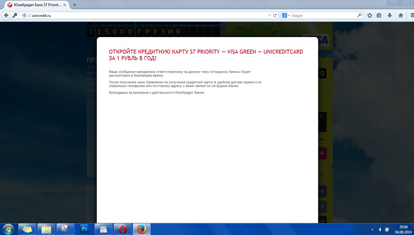Open Windows Explorer from the taskbar
This screenshot has height=235, width=414.
(46, 229)
